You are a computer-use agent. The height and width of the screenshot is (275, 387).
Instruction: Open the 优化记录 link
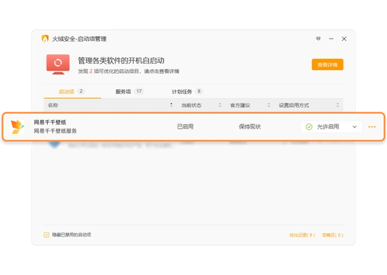pyautogui.click(x=302, y=235)
